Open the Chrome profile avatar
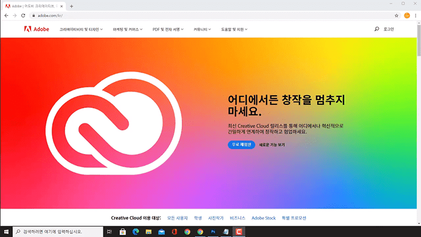Image resolution: width=421 pixels, height=237 pixels. coord(407,16)
